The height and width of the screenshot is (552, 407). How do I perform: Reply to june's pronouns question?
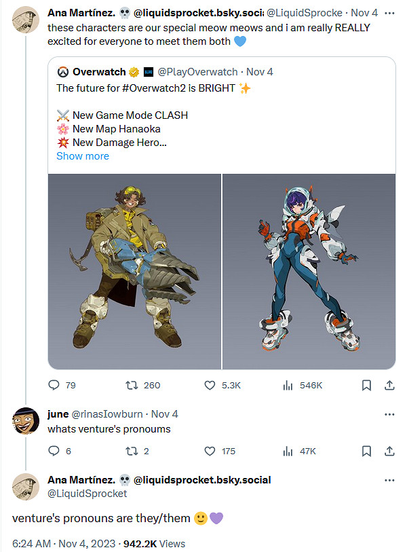point(55,451)
